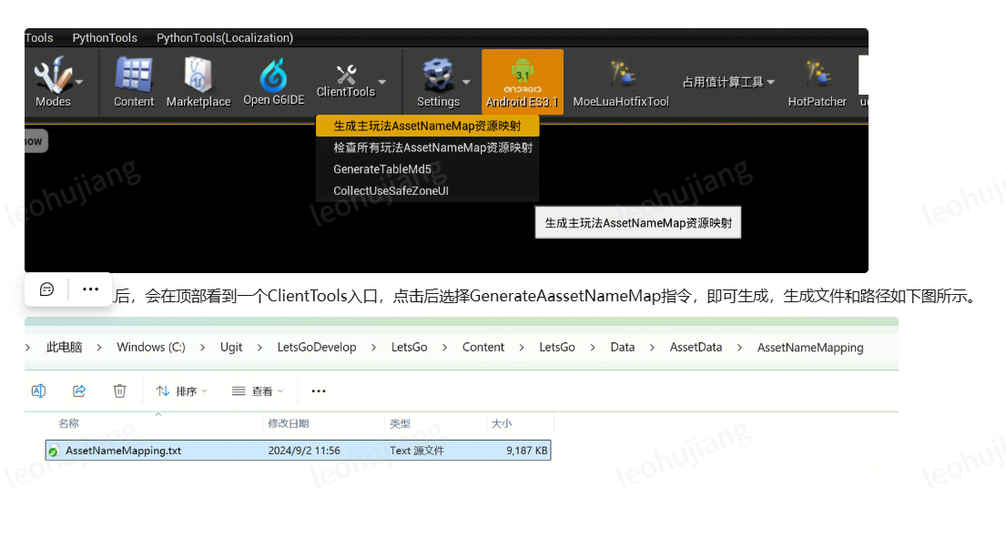Screen dimensions: 1006x538
Task: Click the 2024/9/2 11:56 date cell
Action: point(304,450)
